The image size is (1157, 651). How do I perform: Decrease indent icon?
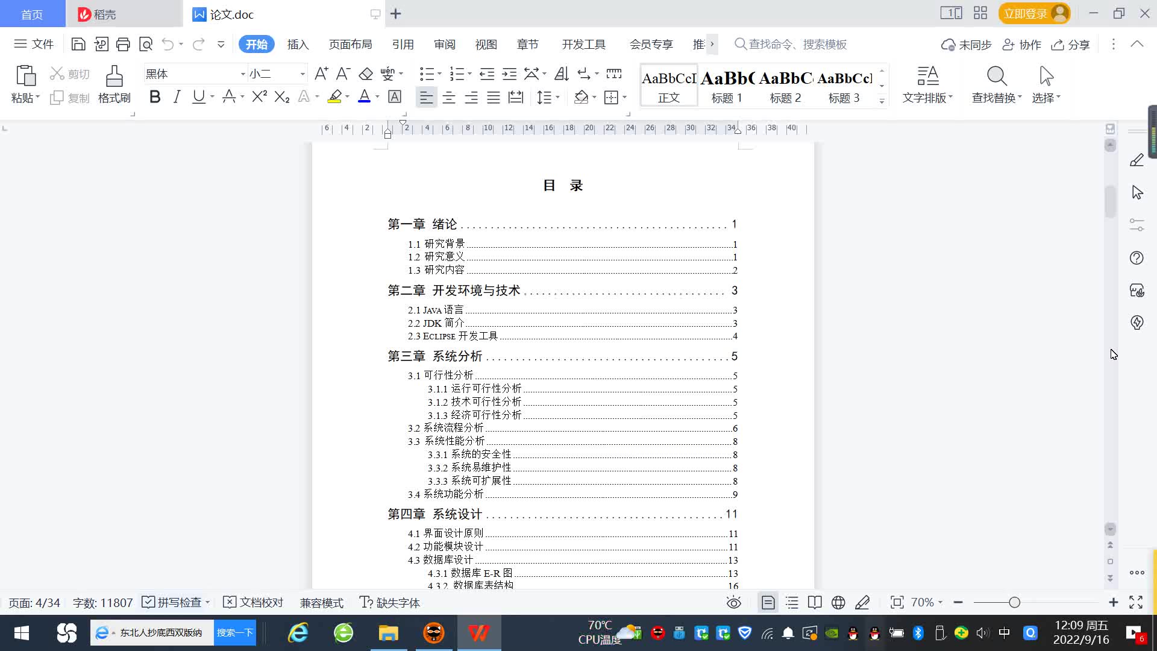coord(487,74)
